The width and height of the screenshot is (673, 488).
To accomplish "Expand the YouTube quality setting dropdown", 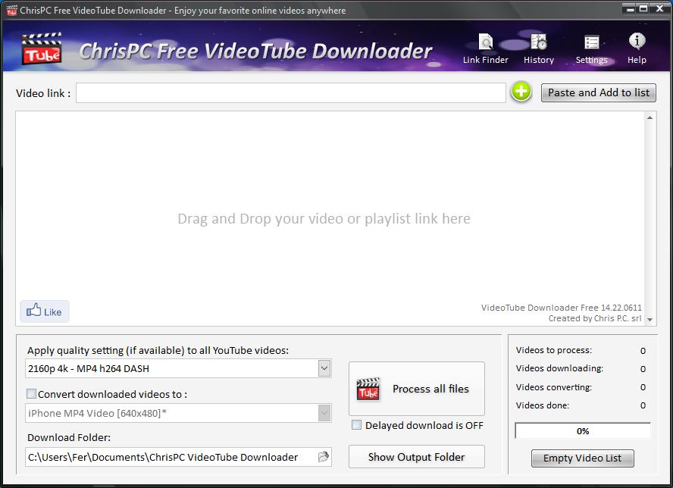I will (324, 368).
